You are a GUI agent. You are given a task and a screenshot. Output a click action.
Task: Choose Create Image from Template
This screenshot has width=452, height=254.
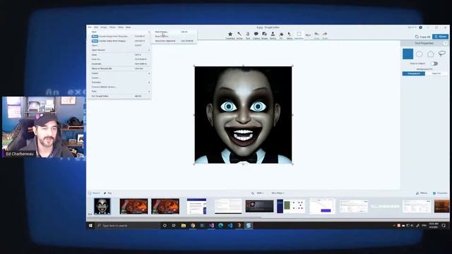119,37
